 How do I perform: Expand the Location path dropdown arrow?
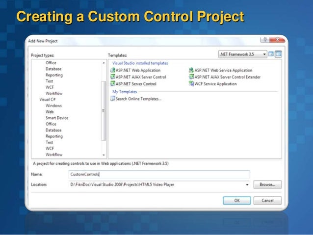247,184
